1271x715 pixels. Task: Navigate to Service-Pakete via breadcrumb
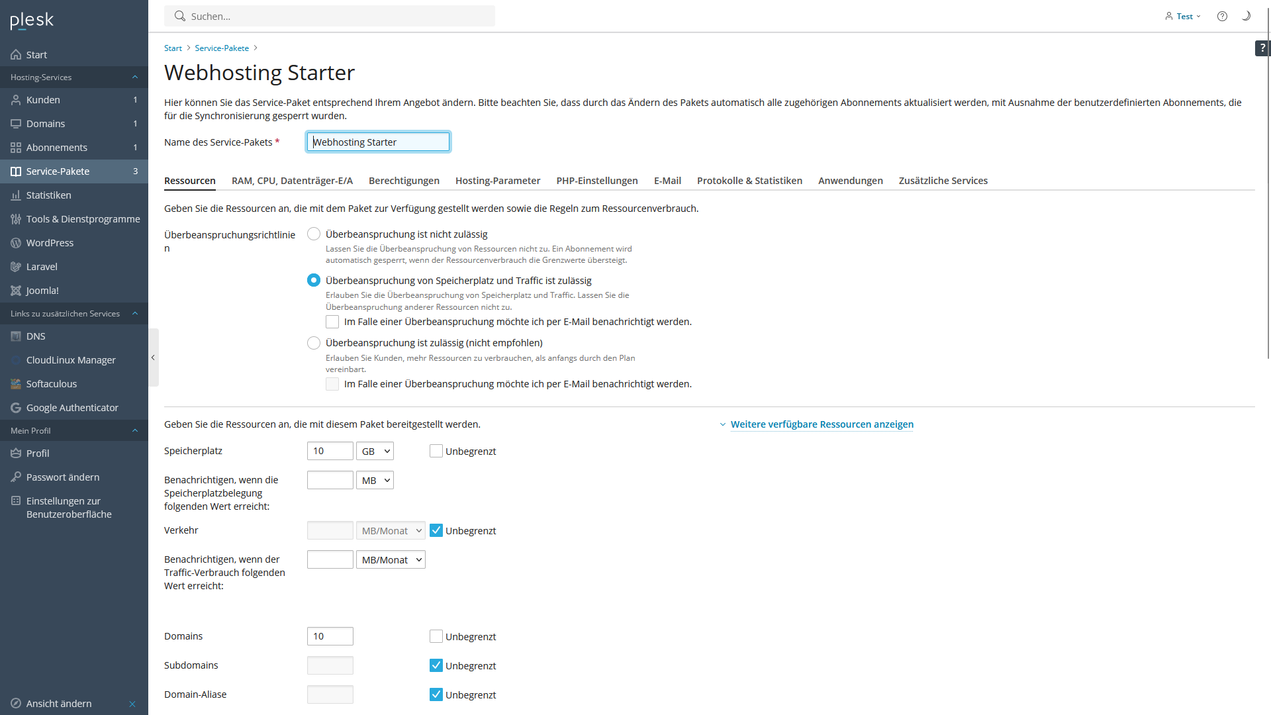click(x=222, y=48)
